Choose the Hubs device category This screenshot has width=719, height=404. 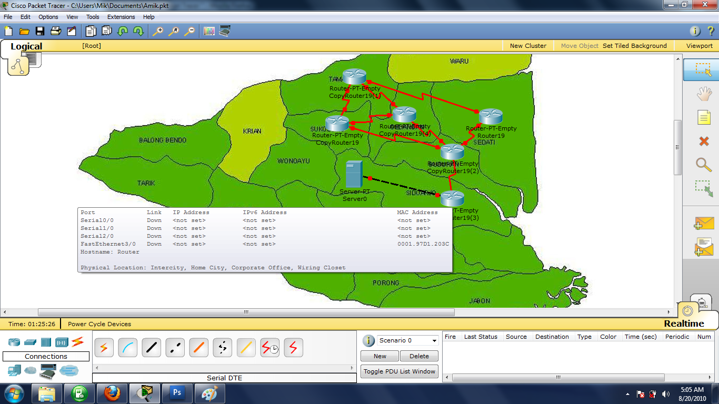tap(46, 342)
